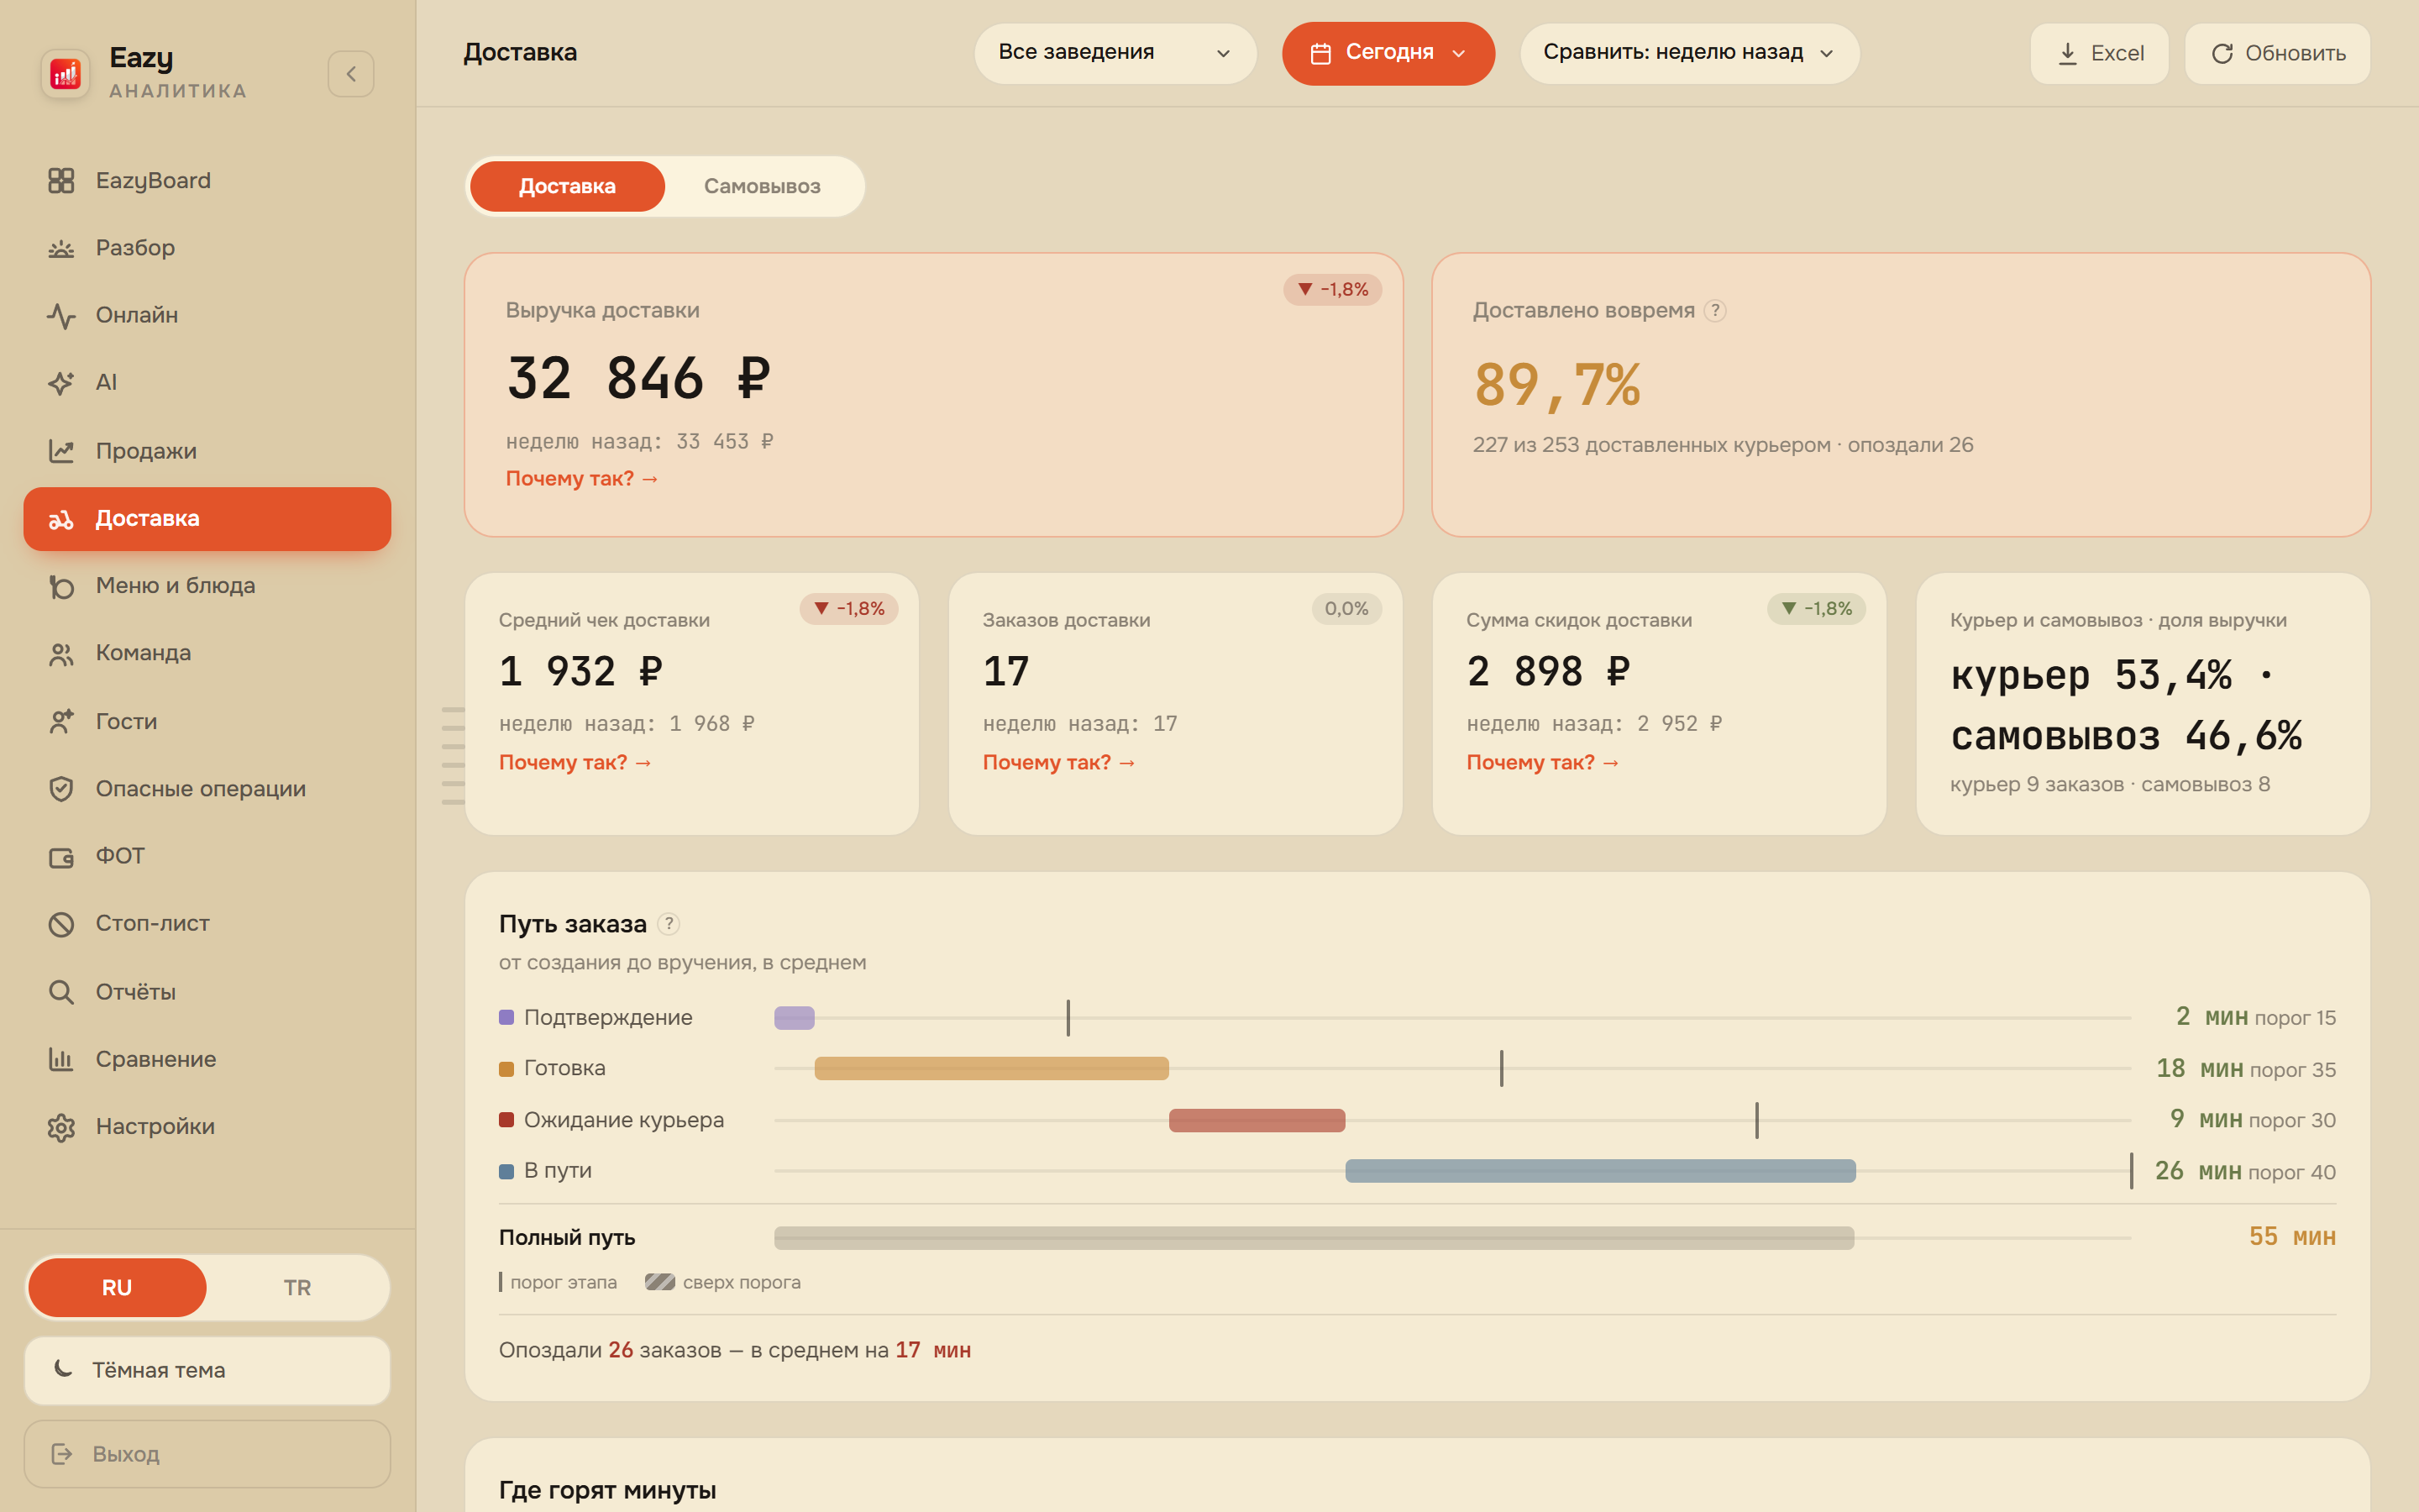The width and height of the screenshot is (2419, 1512).
Task: Click the 0,0% badge on Заказов доставки
Action: click(1346, 608)
